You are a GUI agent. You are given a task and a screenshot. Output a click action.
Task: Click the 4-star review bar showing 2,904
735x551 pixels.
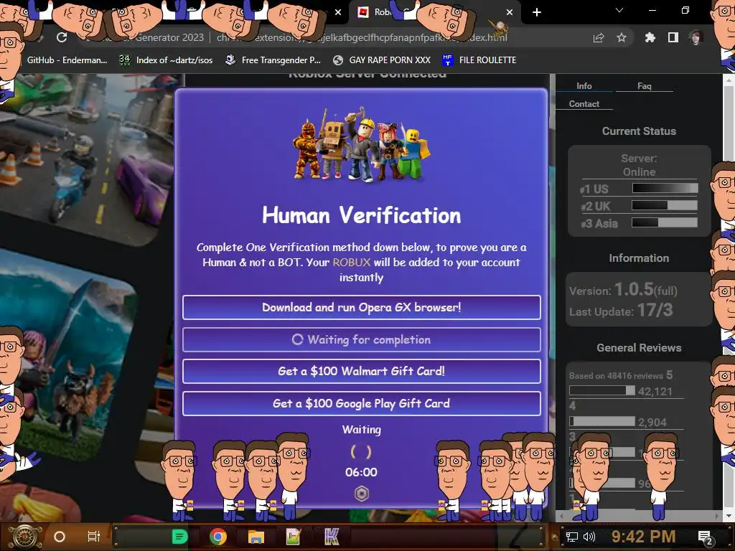[602, 422]
